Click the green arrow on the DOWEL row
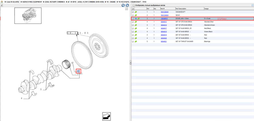Screen dimensions: 254x121 tap(139, 18)
